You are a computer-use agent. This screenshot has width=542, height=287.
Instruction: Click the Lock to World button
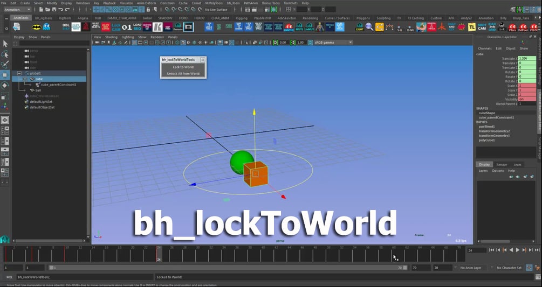pyautogui.click(x=183, y=67)
